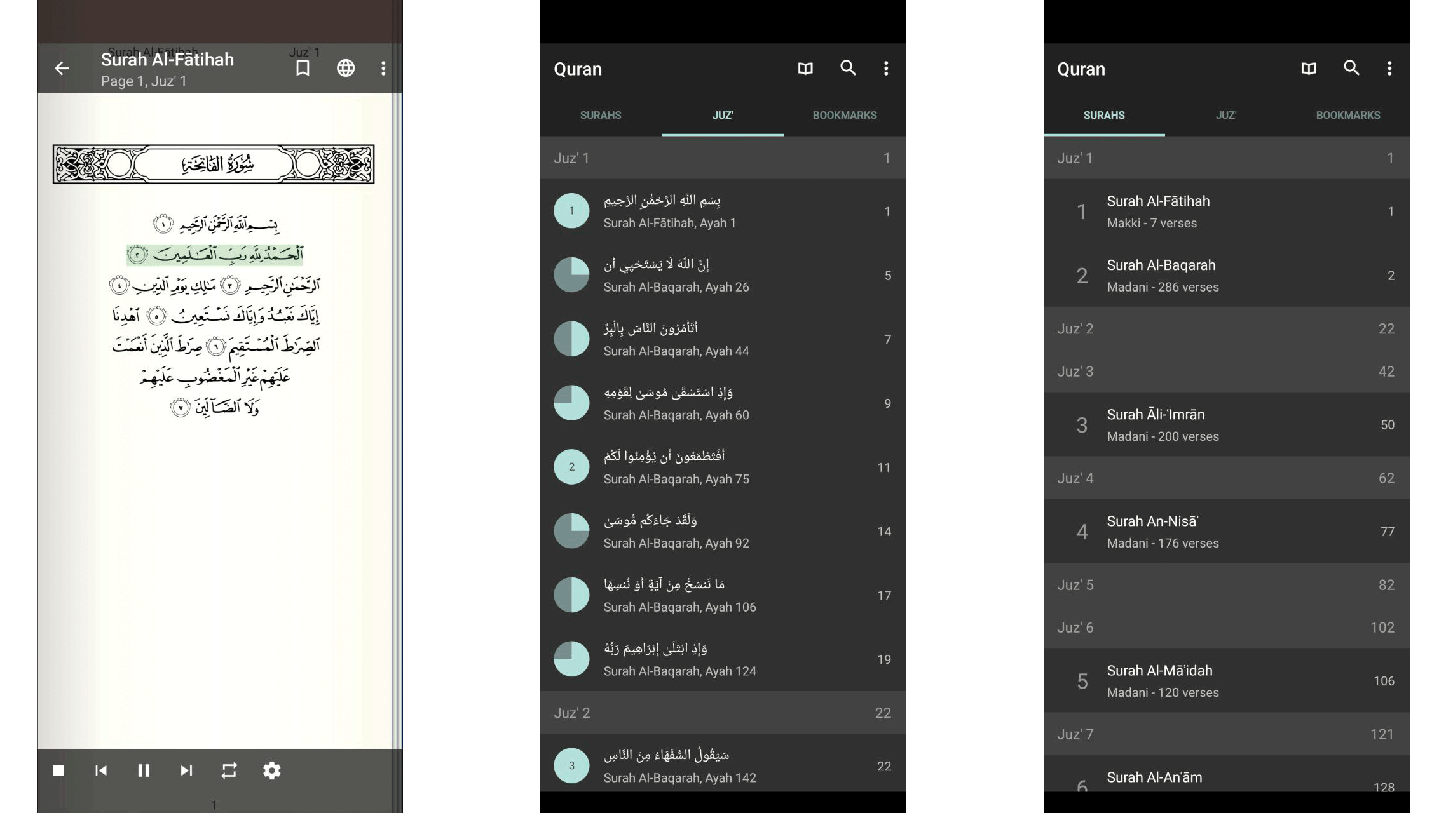Toggle repeat for recitation audio
Viewport: 1446px width, 813px height.
(x=229, y=770)
